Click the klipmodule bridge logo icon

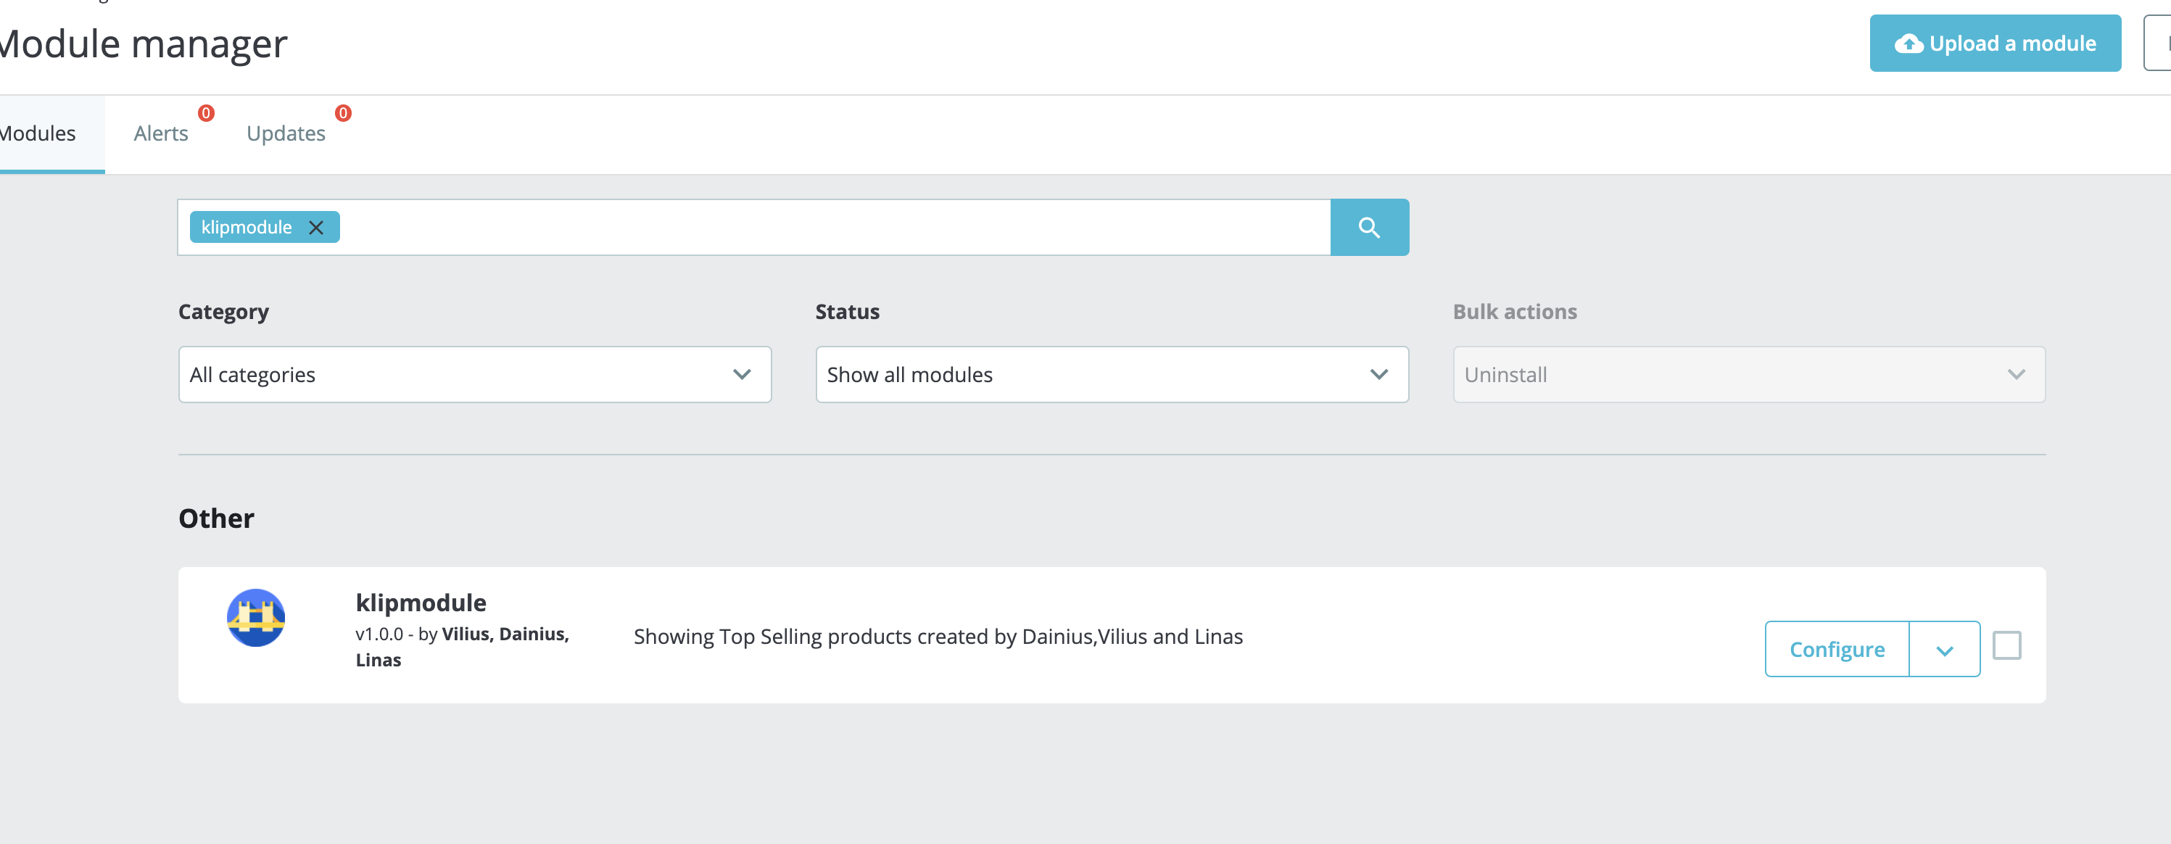click(x=255, y=617)
